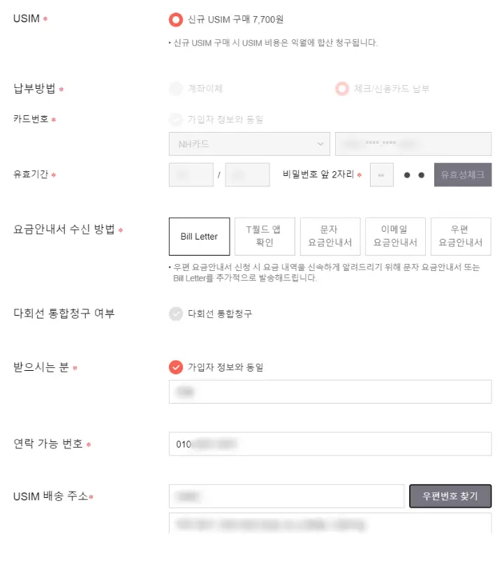Select T월드 앱 확인 delivery option
The image size is (504, 565).
(x=265, y=236)
